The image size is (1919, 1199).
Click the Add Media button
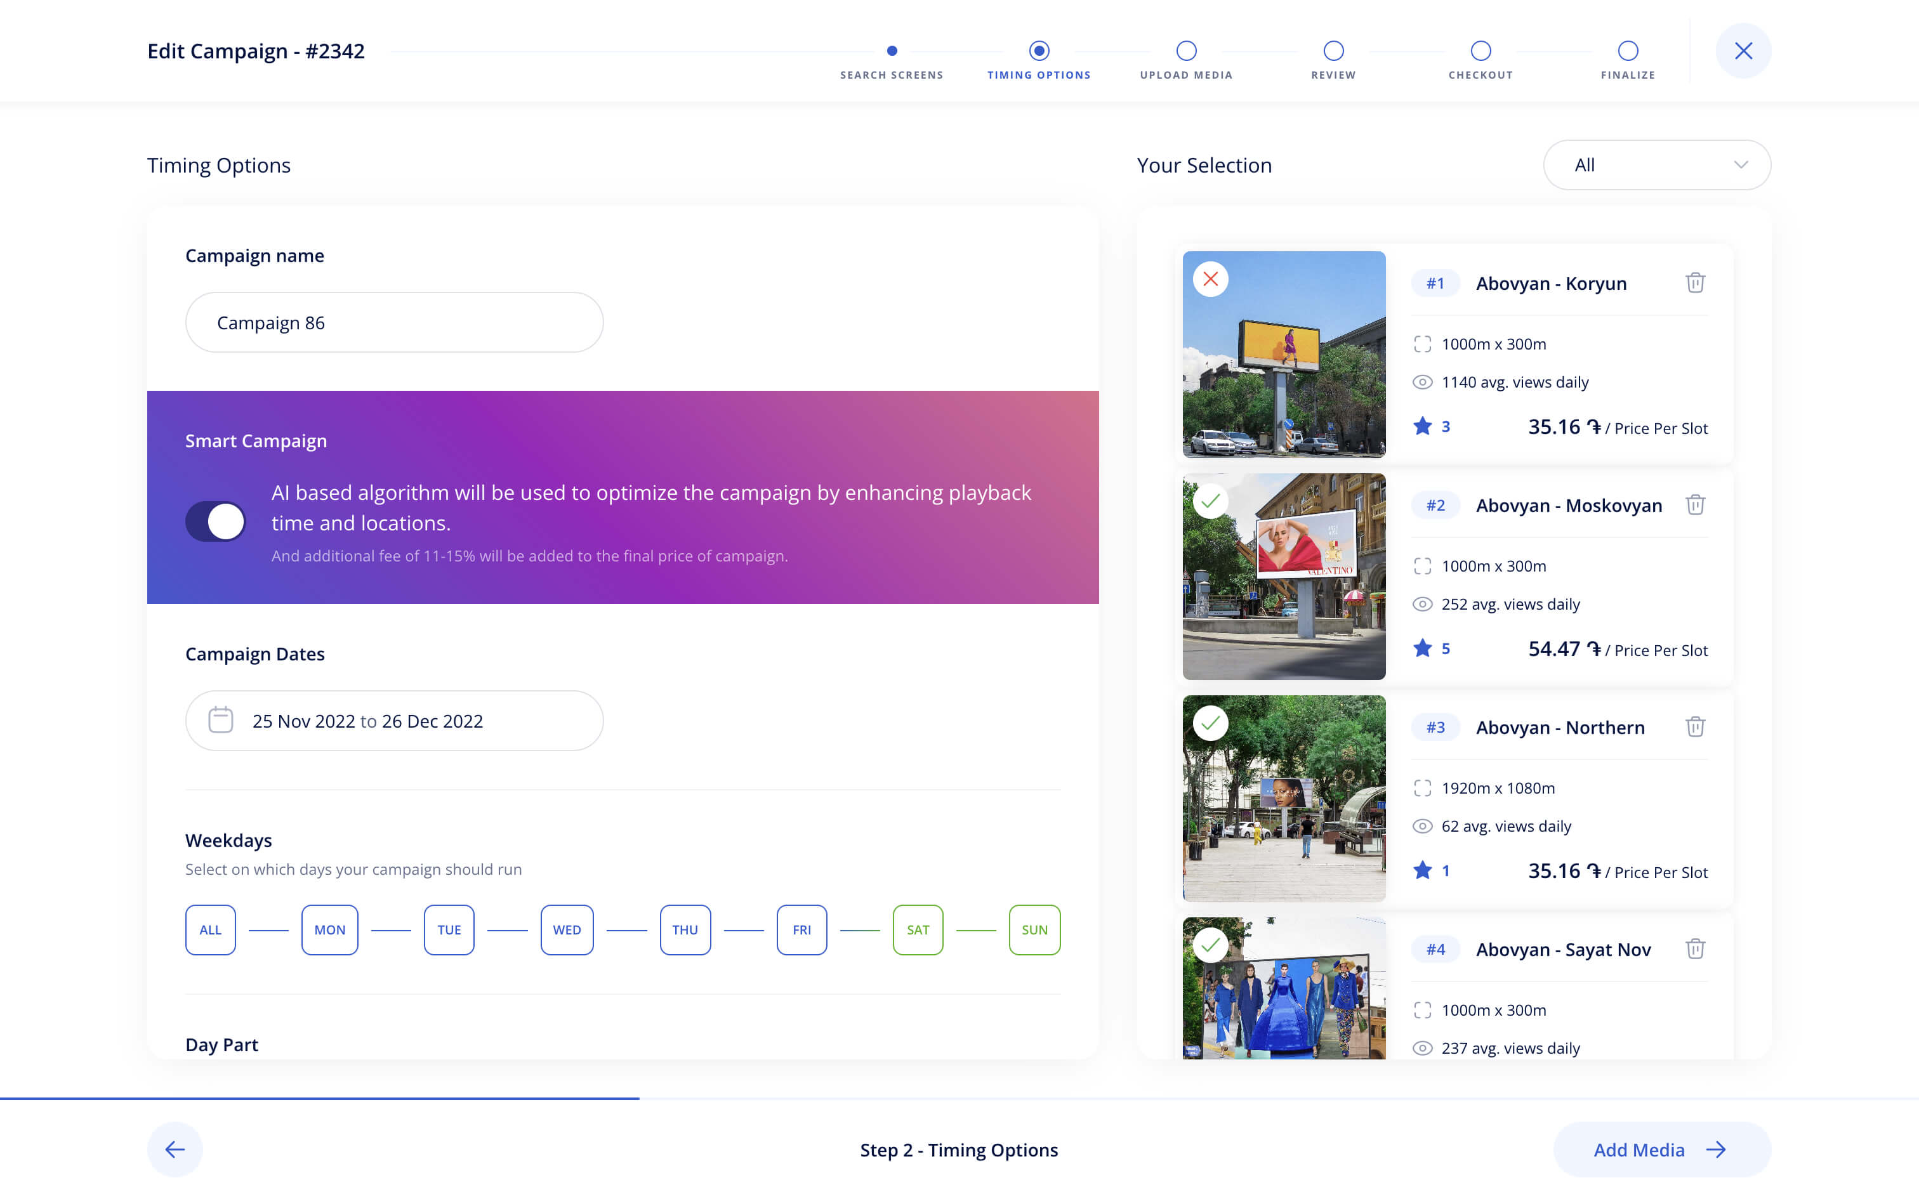[x=1661, y=1149]
